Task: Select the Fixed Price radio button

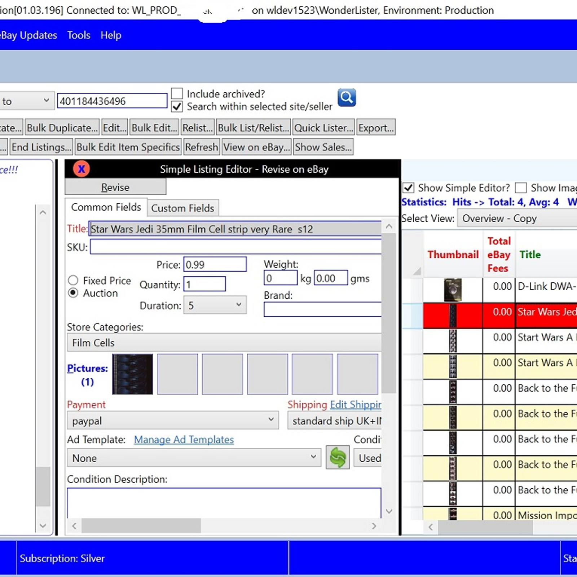Action: tap(73, 280)
